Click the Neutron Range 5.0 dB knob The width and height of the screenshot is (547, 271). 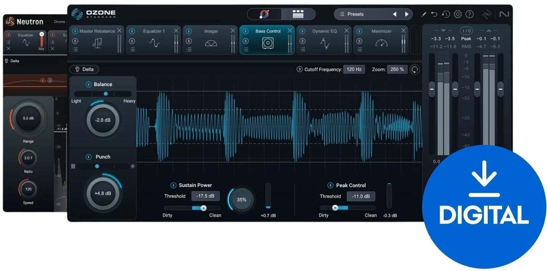[28, 118]
